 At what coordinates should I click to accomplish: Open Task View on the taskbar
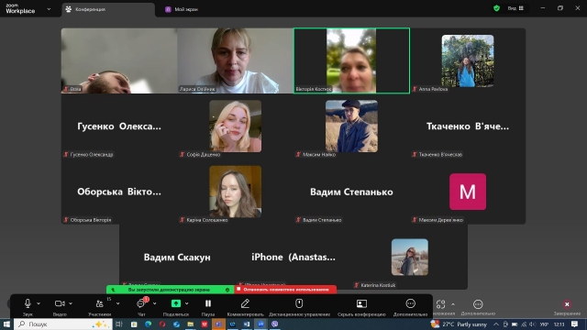click(119, 324)
